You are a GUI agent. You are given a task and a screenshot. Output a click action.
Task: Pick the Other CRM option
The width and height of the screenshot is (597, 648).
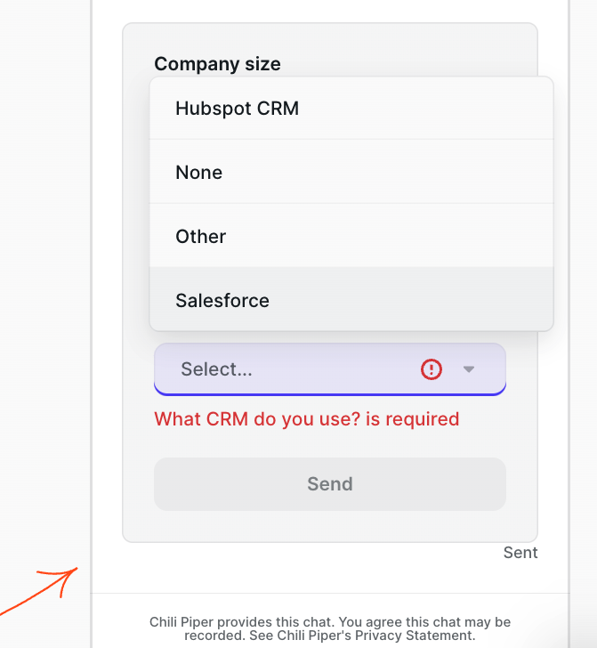[x=351, y=236]
